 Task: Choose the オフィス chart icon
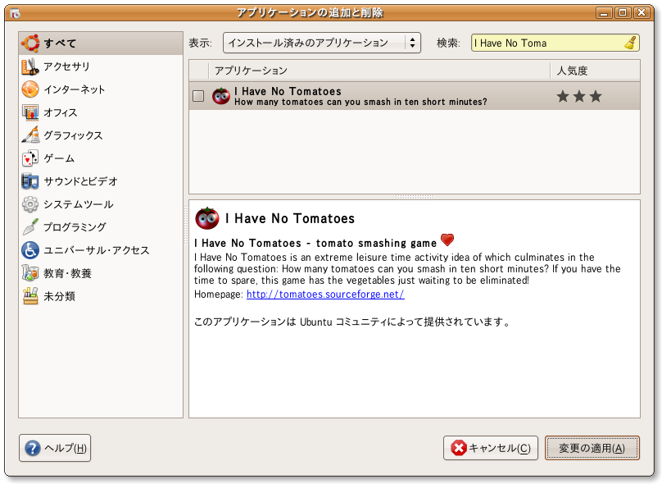point(30,112)
